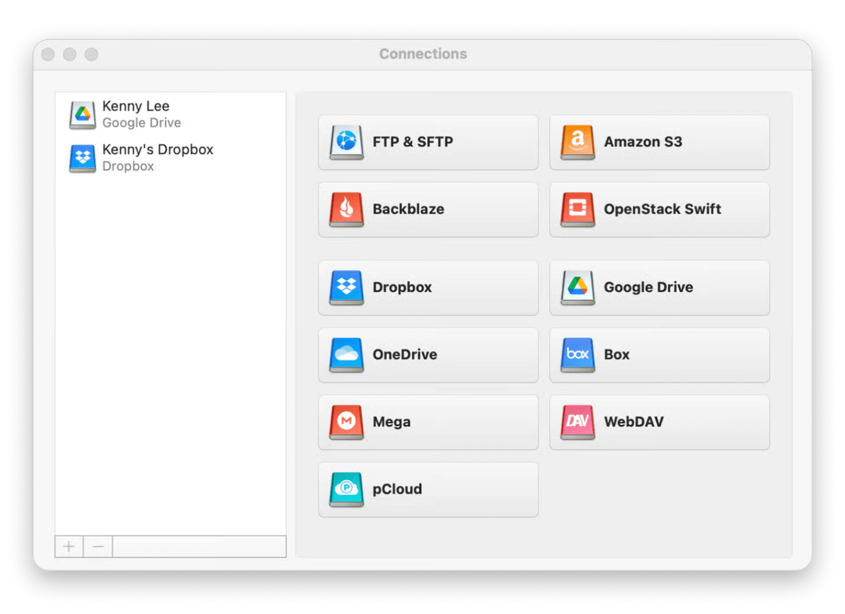Minimize the Connections window
The height and width of the screenshot is (614, 845).
70,54
